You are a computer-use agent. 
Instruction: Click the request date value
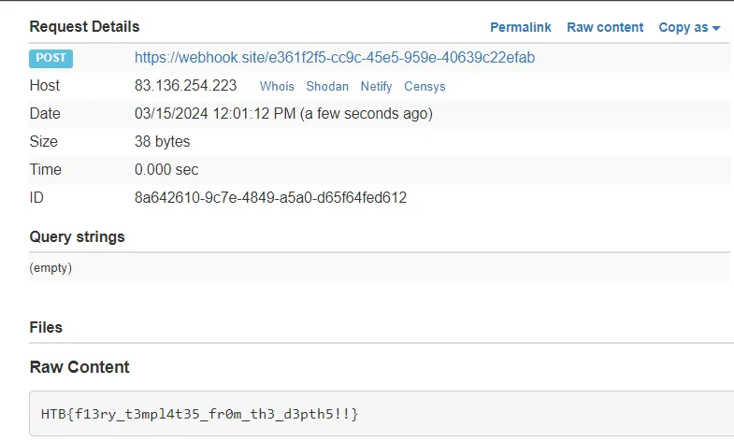click(x=283, y=114)
